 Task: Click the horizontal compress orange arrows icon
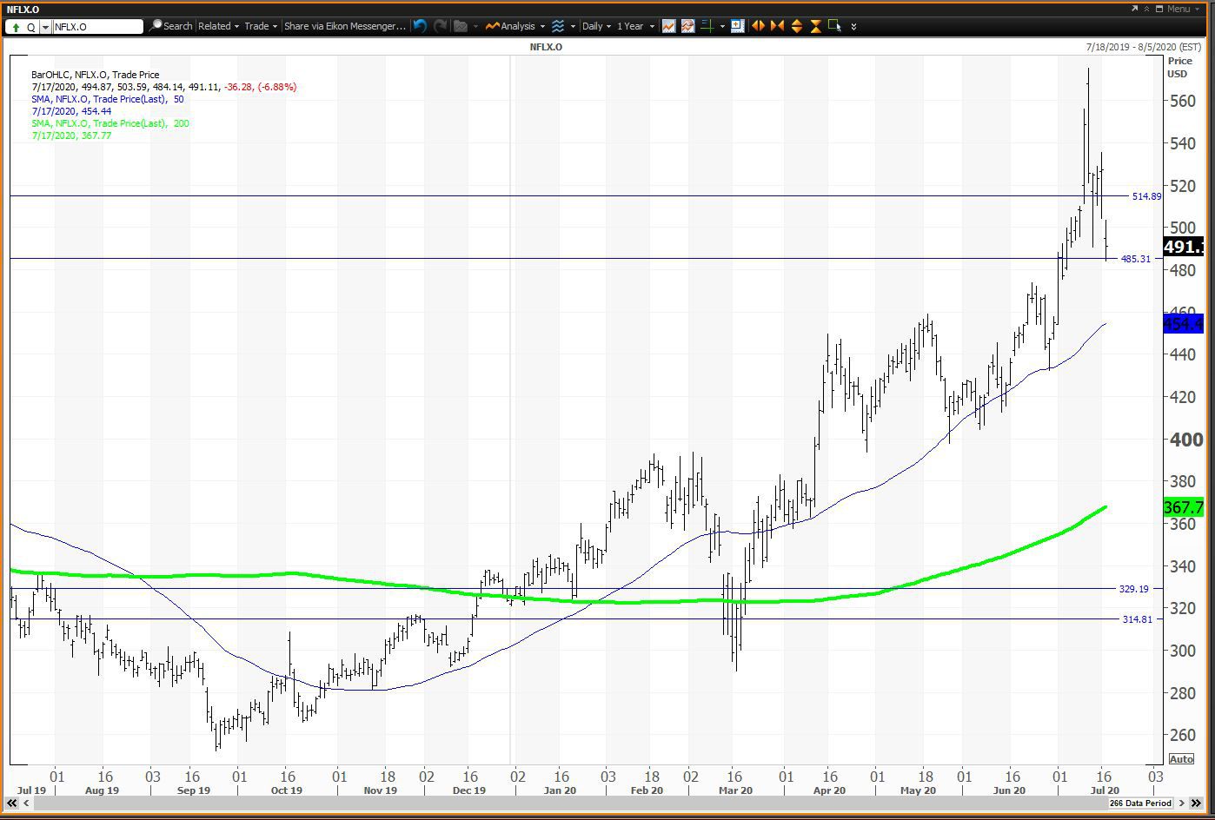pyautogui.click(x=777, y=26)
